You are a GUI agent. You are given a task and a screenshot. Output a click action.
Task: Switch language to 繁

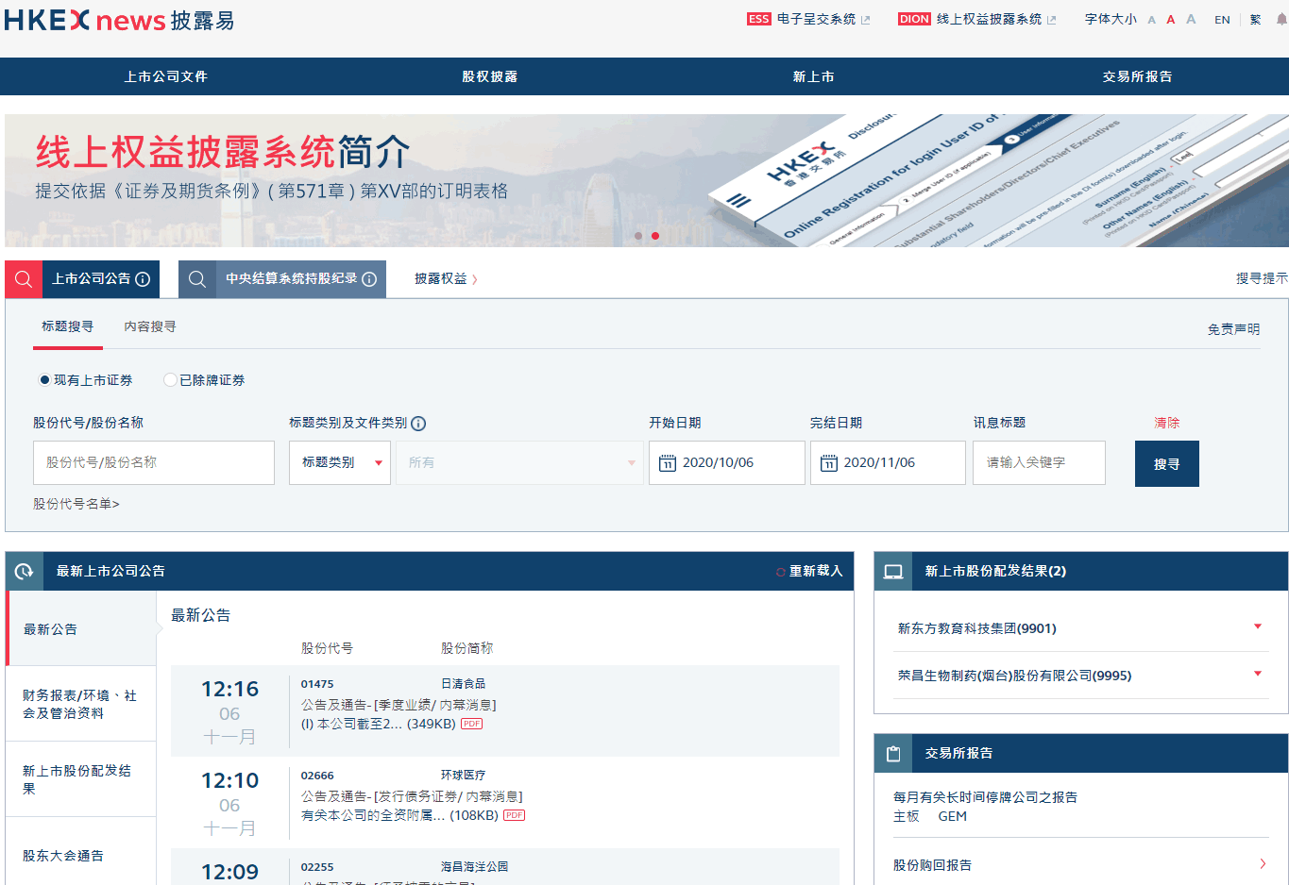pos(1255,20)
